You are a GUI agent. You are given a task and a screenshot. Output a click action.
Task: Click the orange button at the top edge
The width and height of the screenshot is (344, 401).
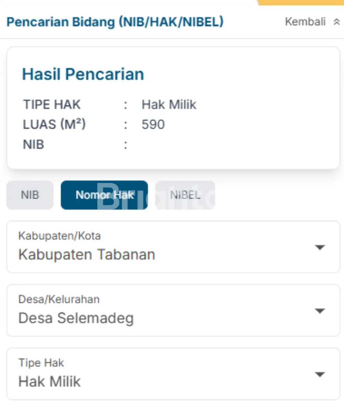[x=300, y=2]
